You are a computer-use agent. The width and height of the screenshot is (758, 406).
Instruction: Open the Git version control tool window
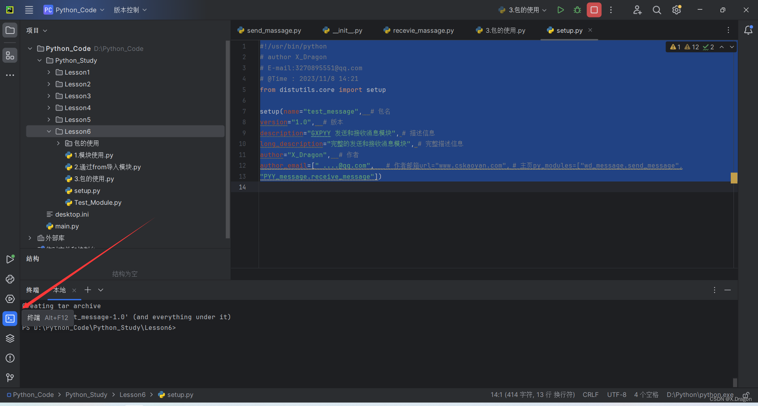(10, 378)
